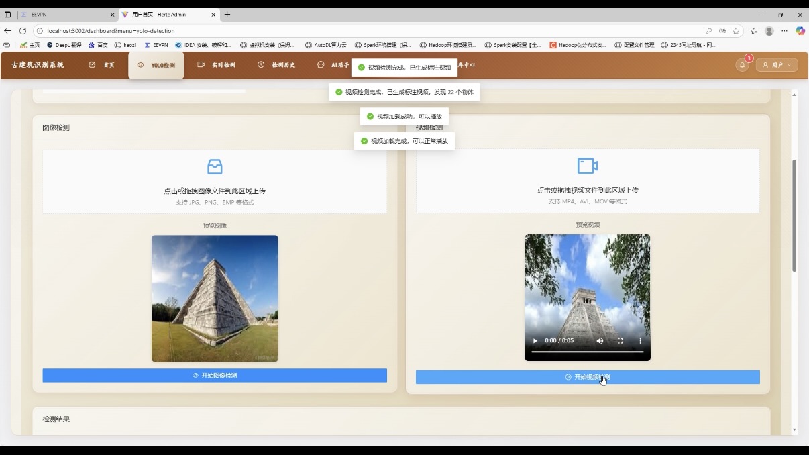Click 点击或拖拽视频文件到此区域上传 text
This screenshot has width=809, height=455.
pos(588,191)
